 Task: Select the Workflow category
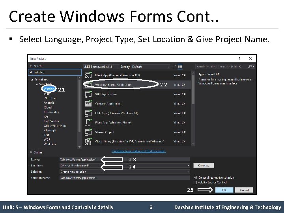tap(50, 144)
